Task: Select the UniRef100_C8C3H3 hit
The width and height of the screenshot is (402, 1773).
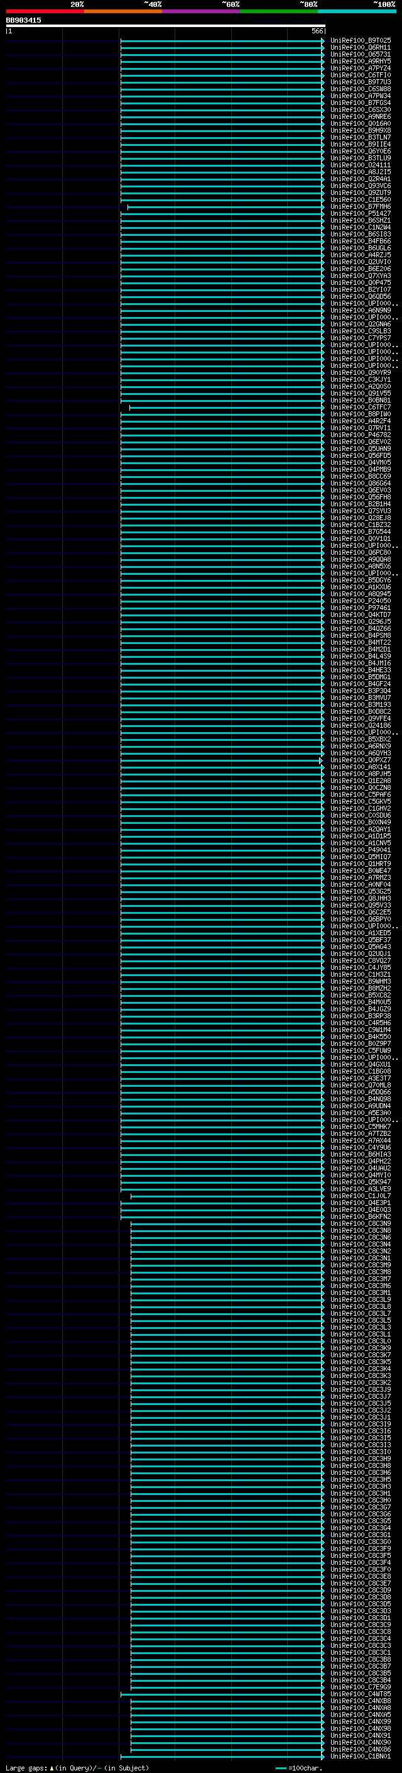Action: pyautogui.click(x=360, y=1487)
